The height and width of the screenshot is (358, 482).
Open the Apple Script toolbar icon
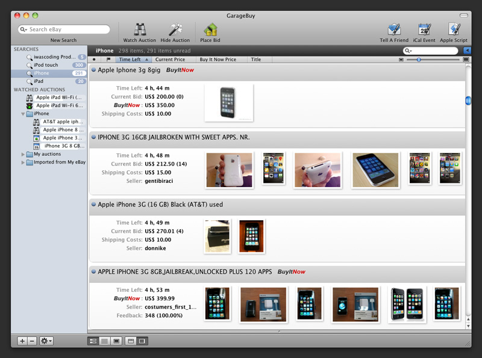coord(454,29)
